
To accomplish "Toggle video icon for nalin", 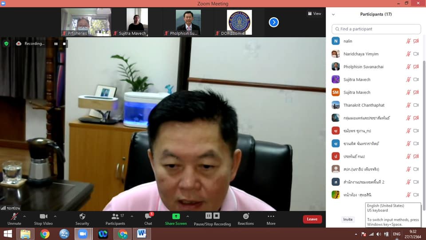I will pyautogui.click(x=416, y=41).
